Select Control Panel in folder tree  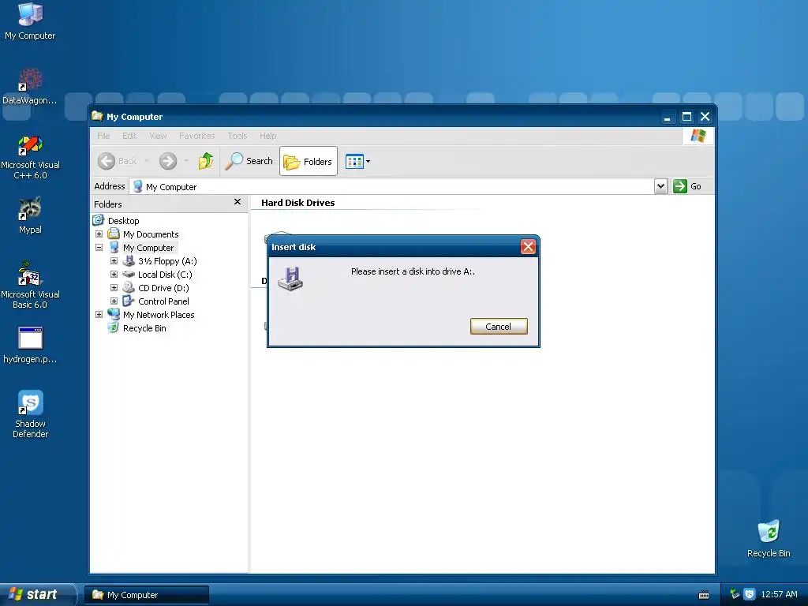(x=163, y=301)
